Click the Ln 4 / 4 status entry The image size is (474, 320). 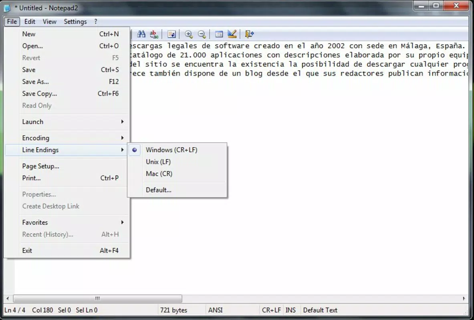pyautogui.click(x=15, y=310)
